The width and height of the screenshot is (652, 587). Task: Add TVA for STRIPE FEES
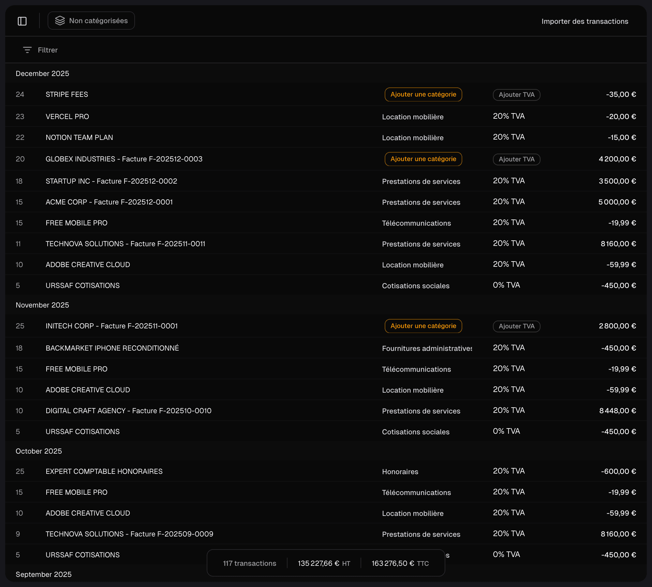(x=516, y=95)
